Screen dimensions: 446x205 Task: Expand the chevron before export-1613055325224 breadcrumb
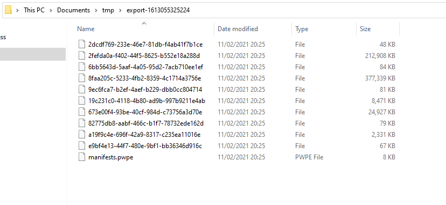tap(120, 11)
